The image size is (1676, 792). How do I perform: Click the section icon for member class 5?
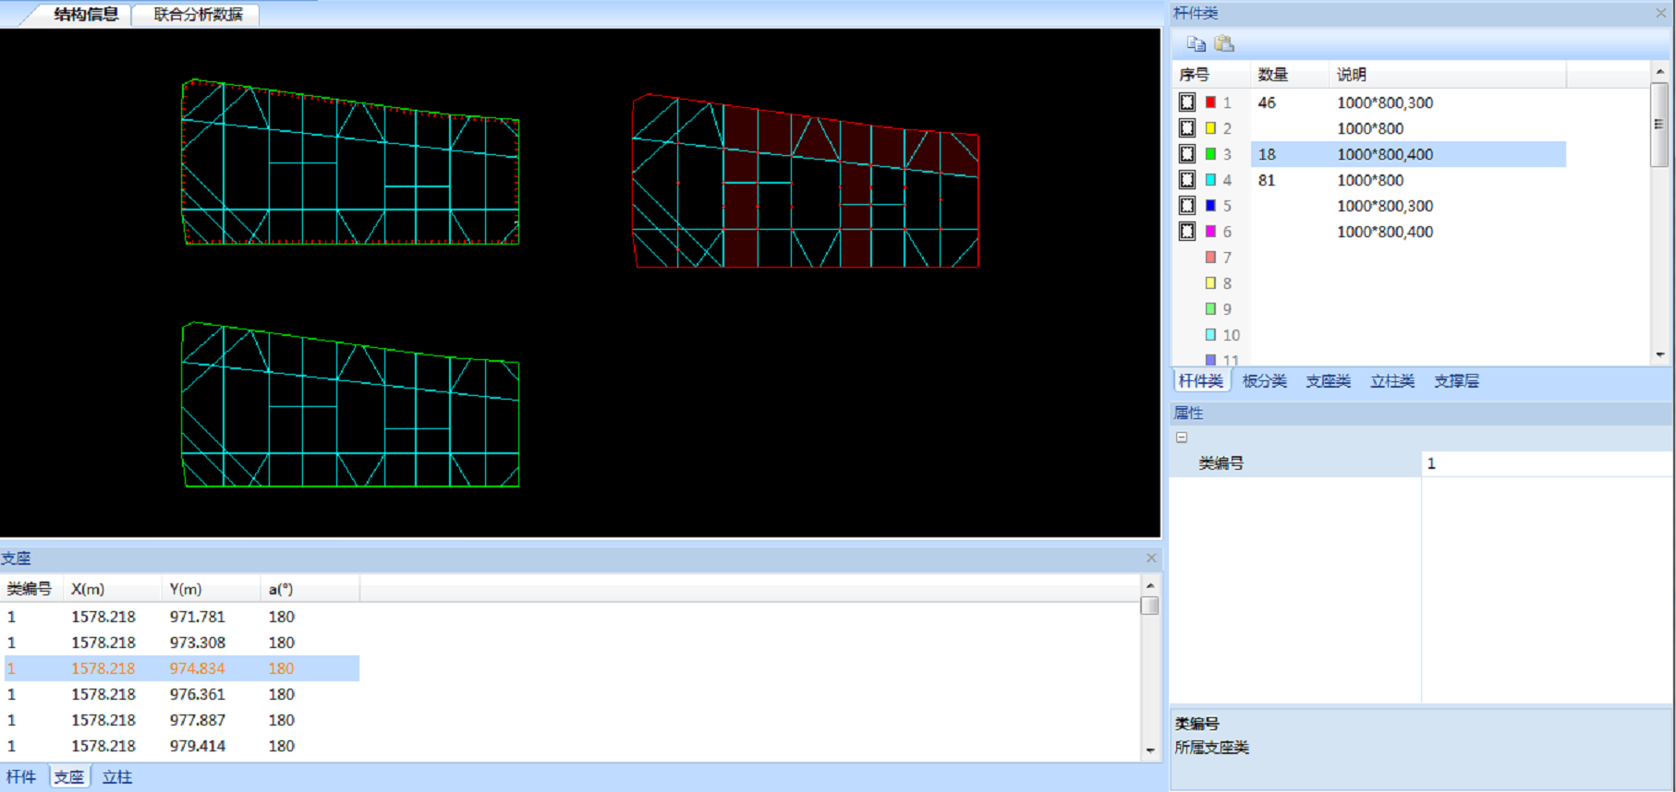tap(1187, 206)
